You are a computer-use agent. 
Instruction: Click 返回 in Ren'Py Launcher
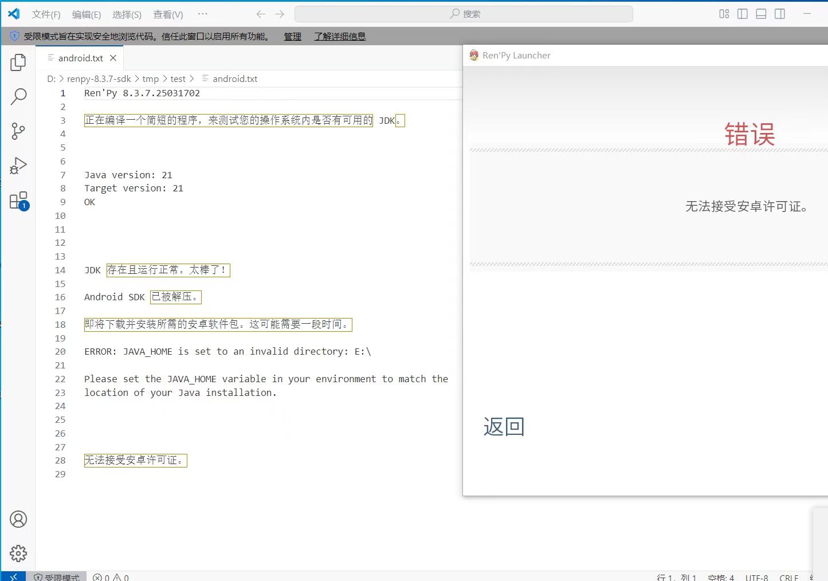point(504,426)
